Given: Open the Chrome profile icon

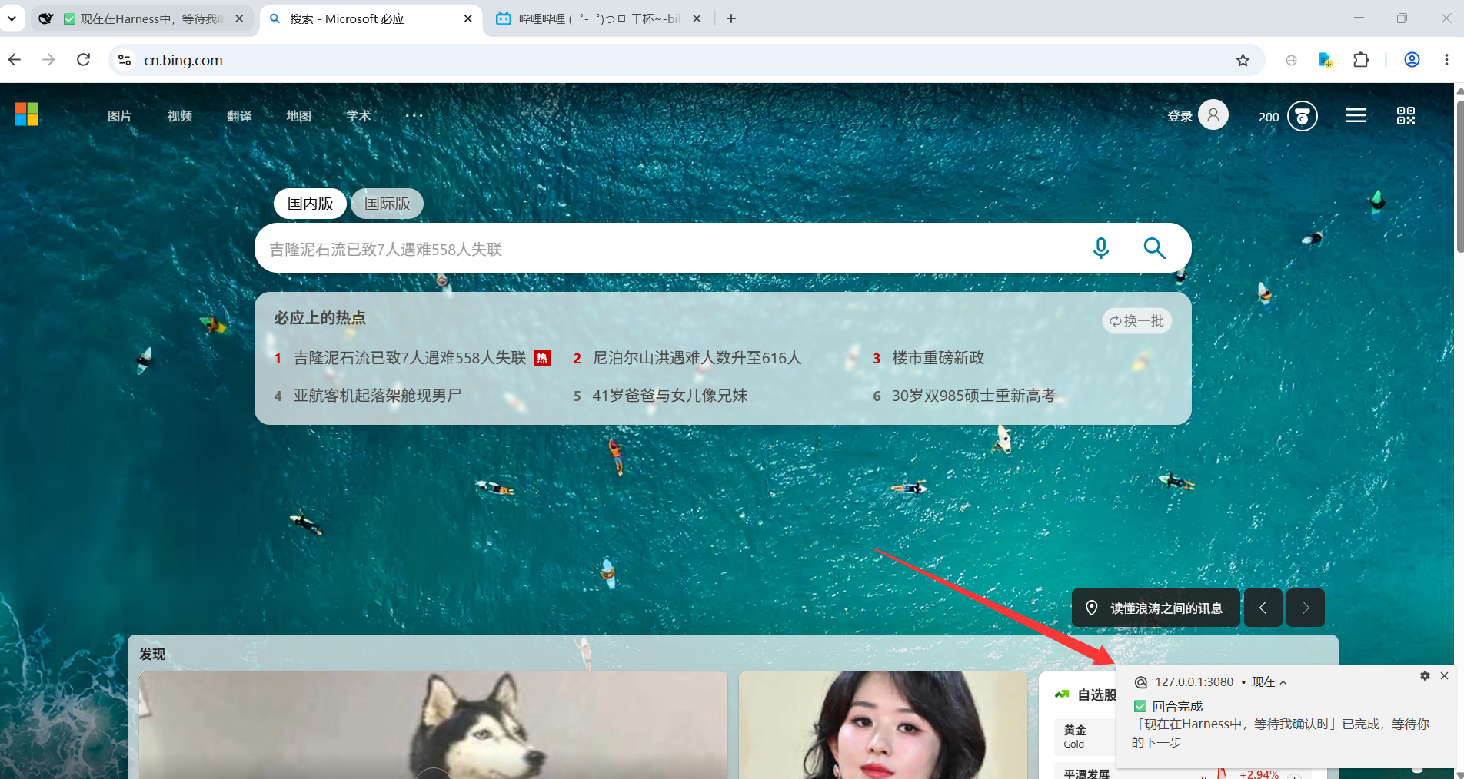Looking at the screenshot, I should click(x=1412, y=60).
